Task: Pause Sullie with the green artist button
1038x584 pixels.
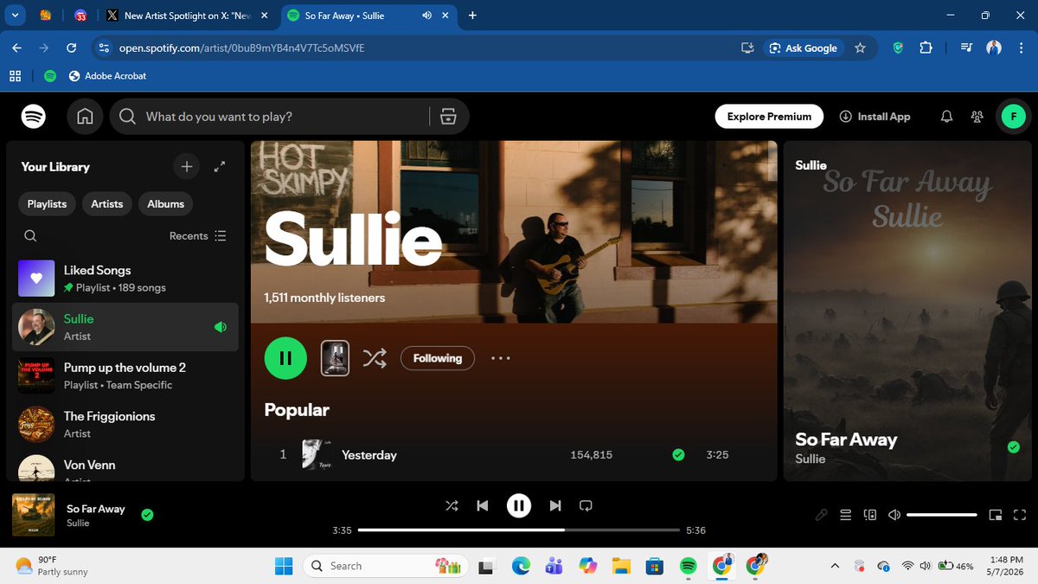Action: click(x=285, y=358)
